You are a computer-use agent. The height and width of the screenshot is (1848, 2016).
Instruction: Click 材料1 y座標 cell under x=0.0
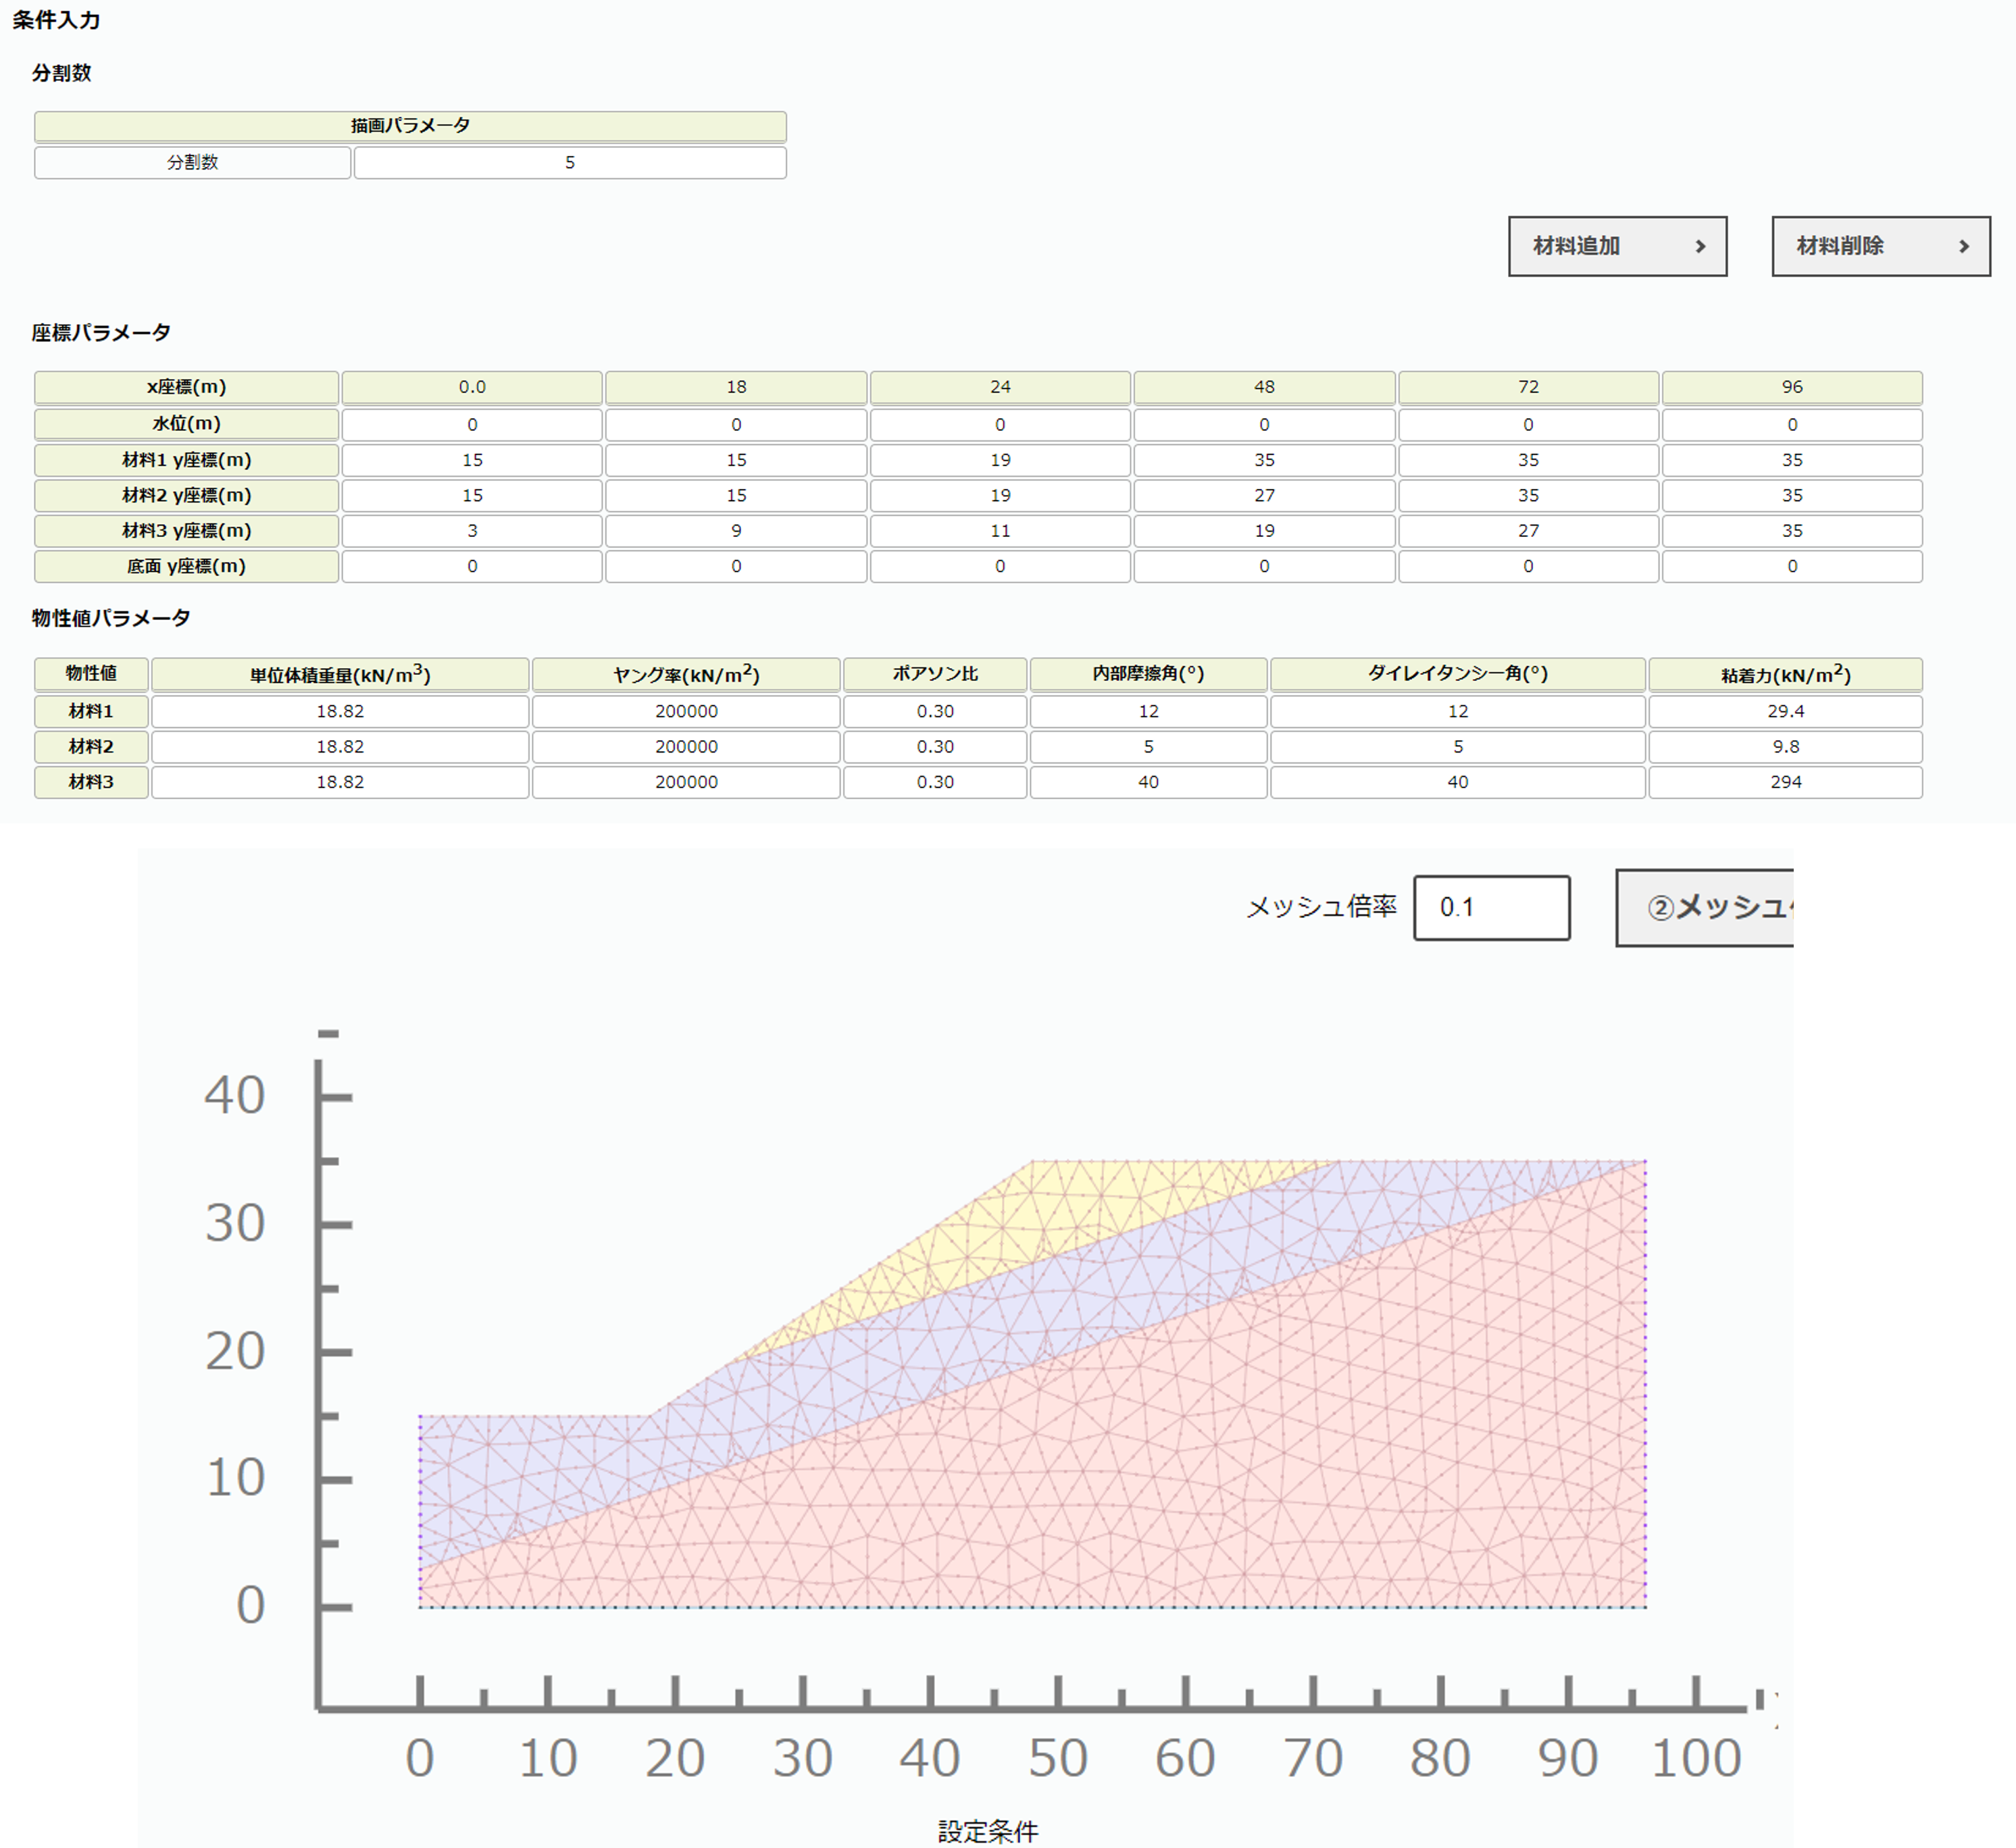point(472,460)
